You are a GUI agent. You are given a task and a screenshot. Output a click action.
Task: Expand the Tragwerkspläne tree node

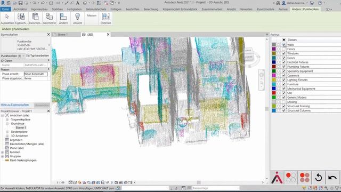(x=7, y=119)
